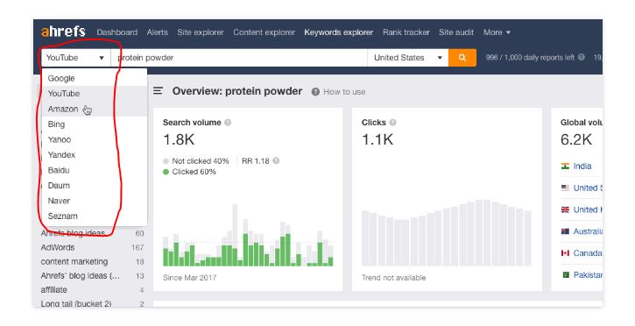Click the protein powder keyword input field
Image resolution: width=635 pixels, height=326 pixels.
(x=239, y=58)
